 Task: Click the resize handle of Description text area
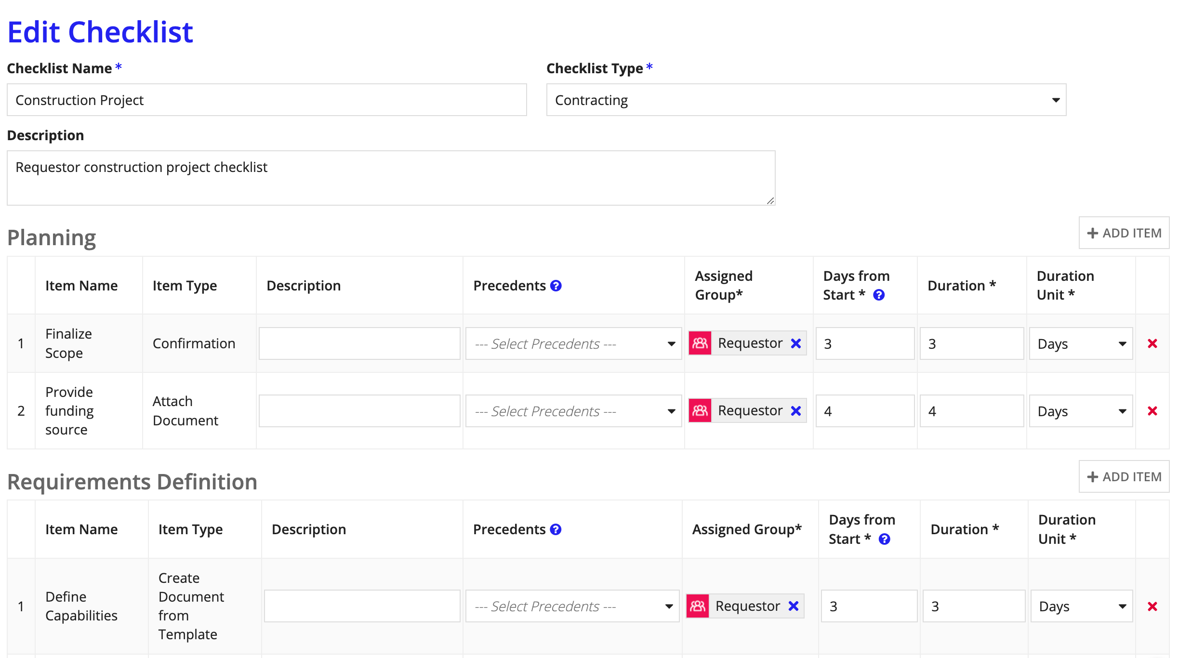pyautogui.click(x=770, y=201)
